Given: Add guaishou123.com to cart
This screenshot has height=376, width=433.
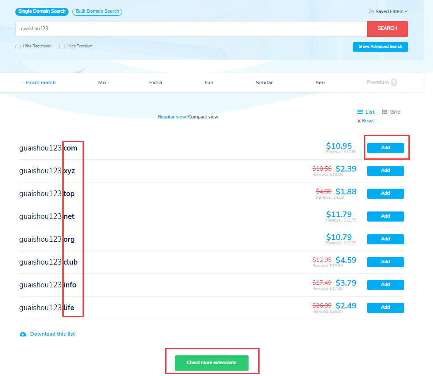Looking at the screenshot, I should (x=385, y=148).
